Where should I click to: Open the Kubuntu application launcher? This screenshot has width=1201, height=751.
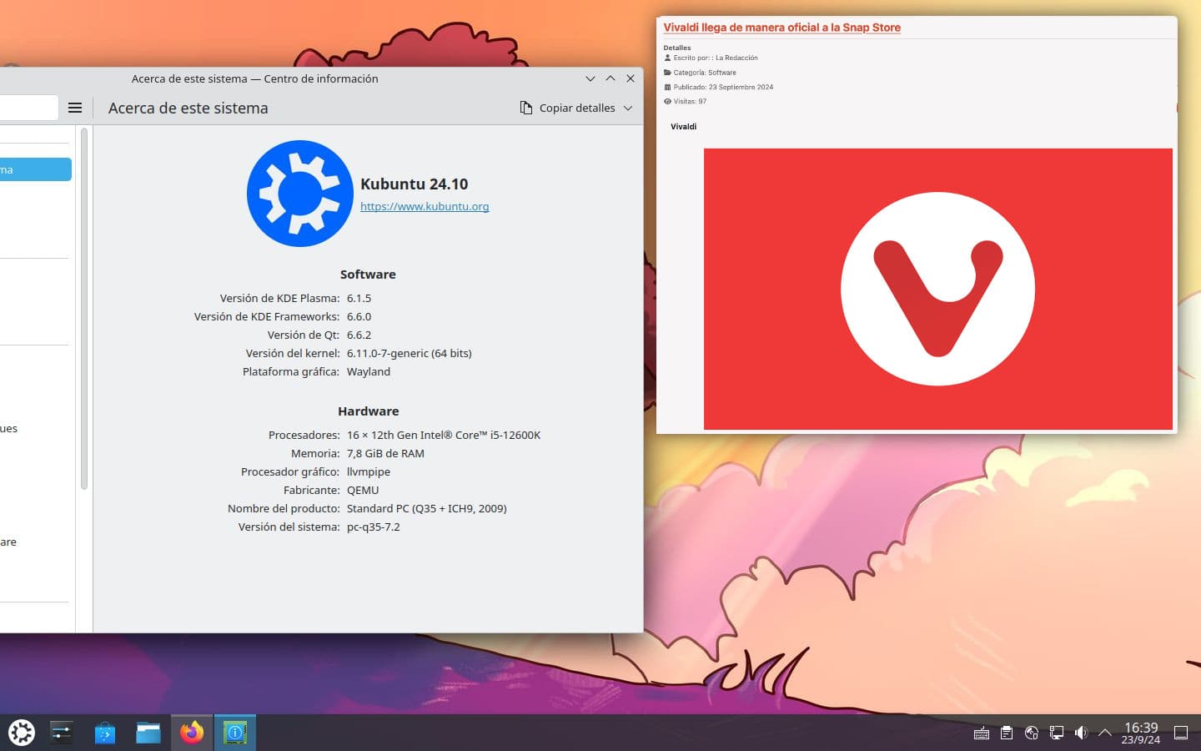click(x=22, y=733)
